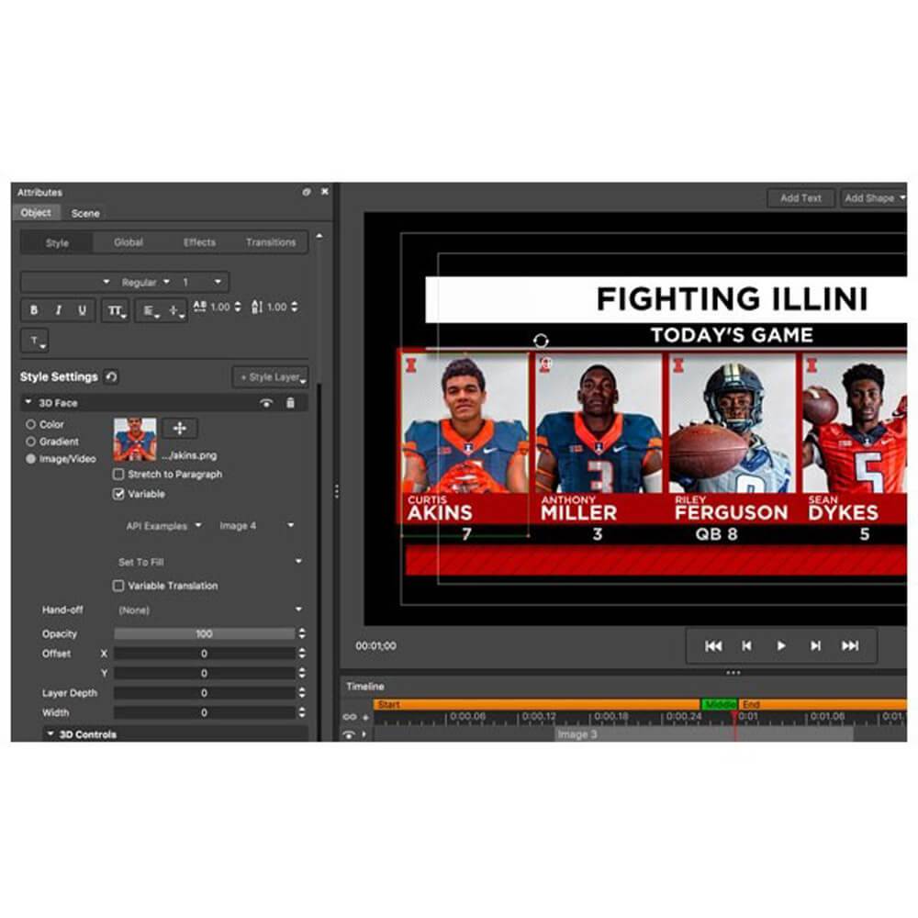Increase the character spacing stepper
Viewport: 918px width, 918px height.
point(238,303)
